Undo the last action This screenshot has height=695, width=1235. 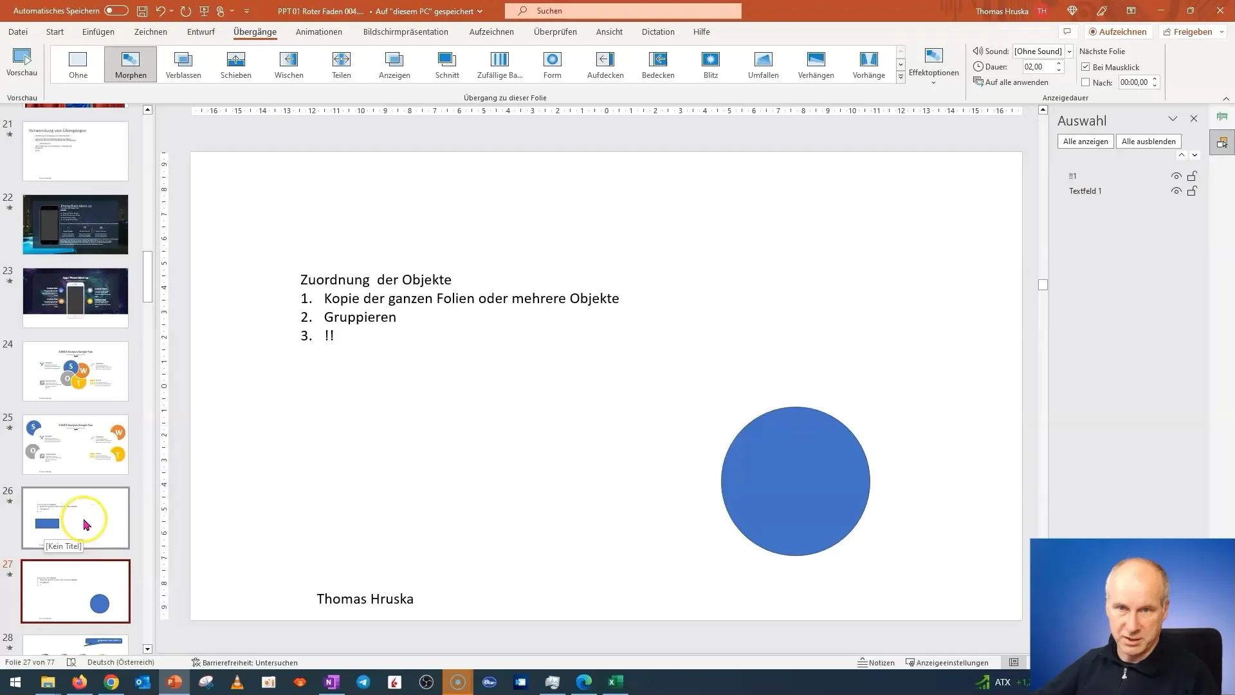161,11
